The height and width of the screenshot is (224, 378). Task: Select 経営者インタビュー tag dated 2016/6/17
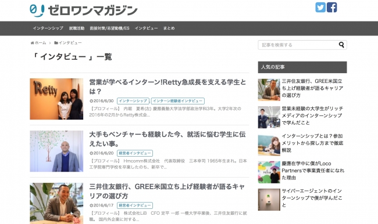pyautogui.click(x=135, y=205)
